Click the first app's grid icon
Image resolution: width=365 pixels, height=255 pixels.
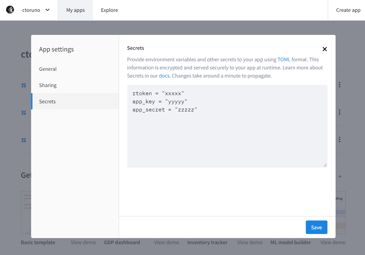click(24, 85)
